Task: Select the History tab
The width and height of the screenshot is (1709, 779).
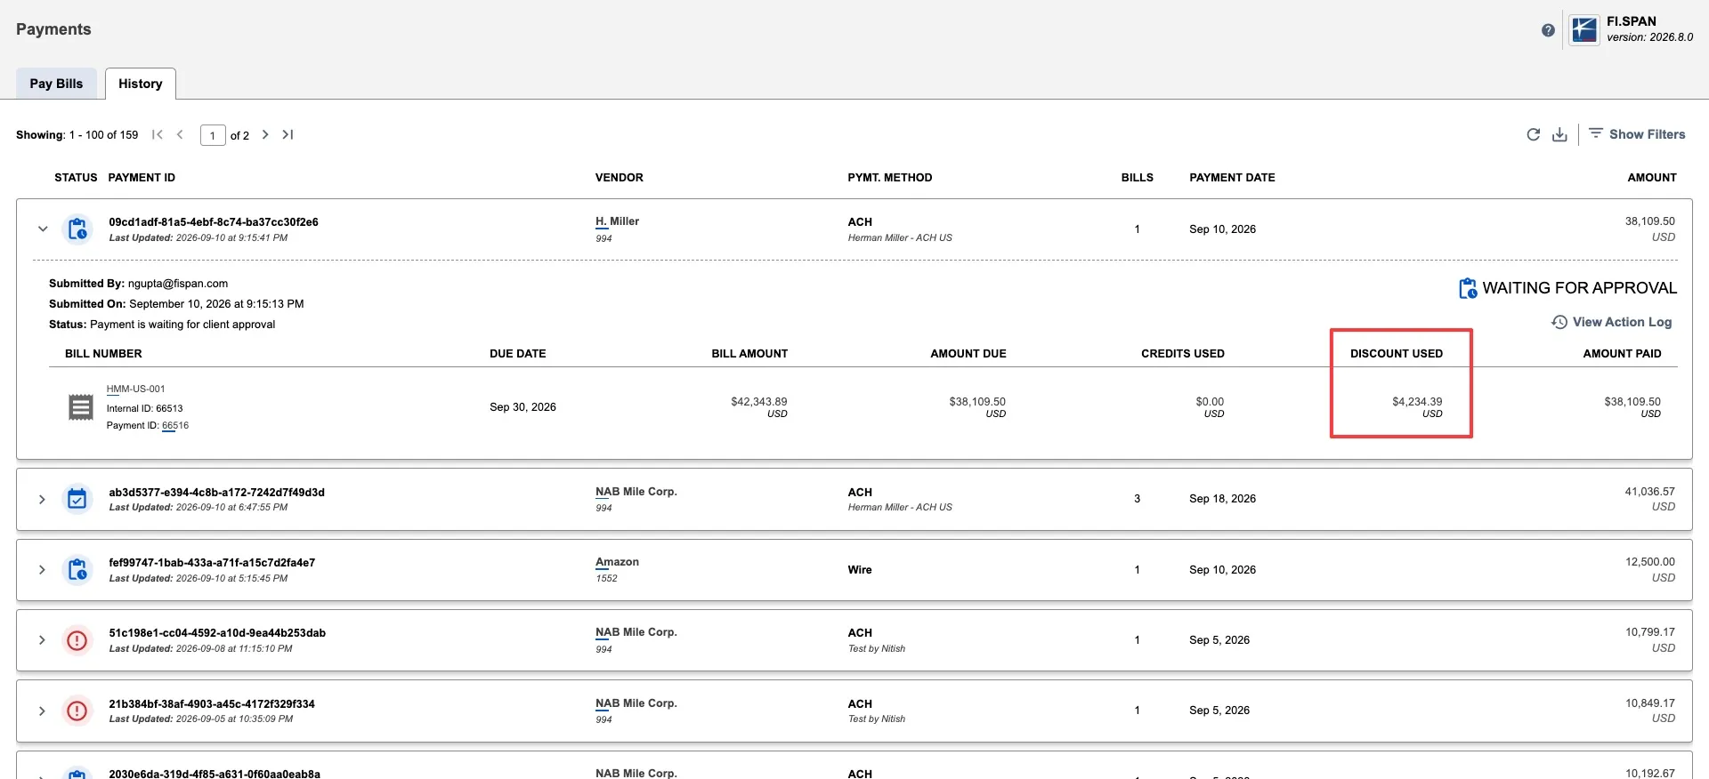Action: coord(141,84)
